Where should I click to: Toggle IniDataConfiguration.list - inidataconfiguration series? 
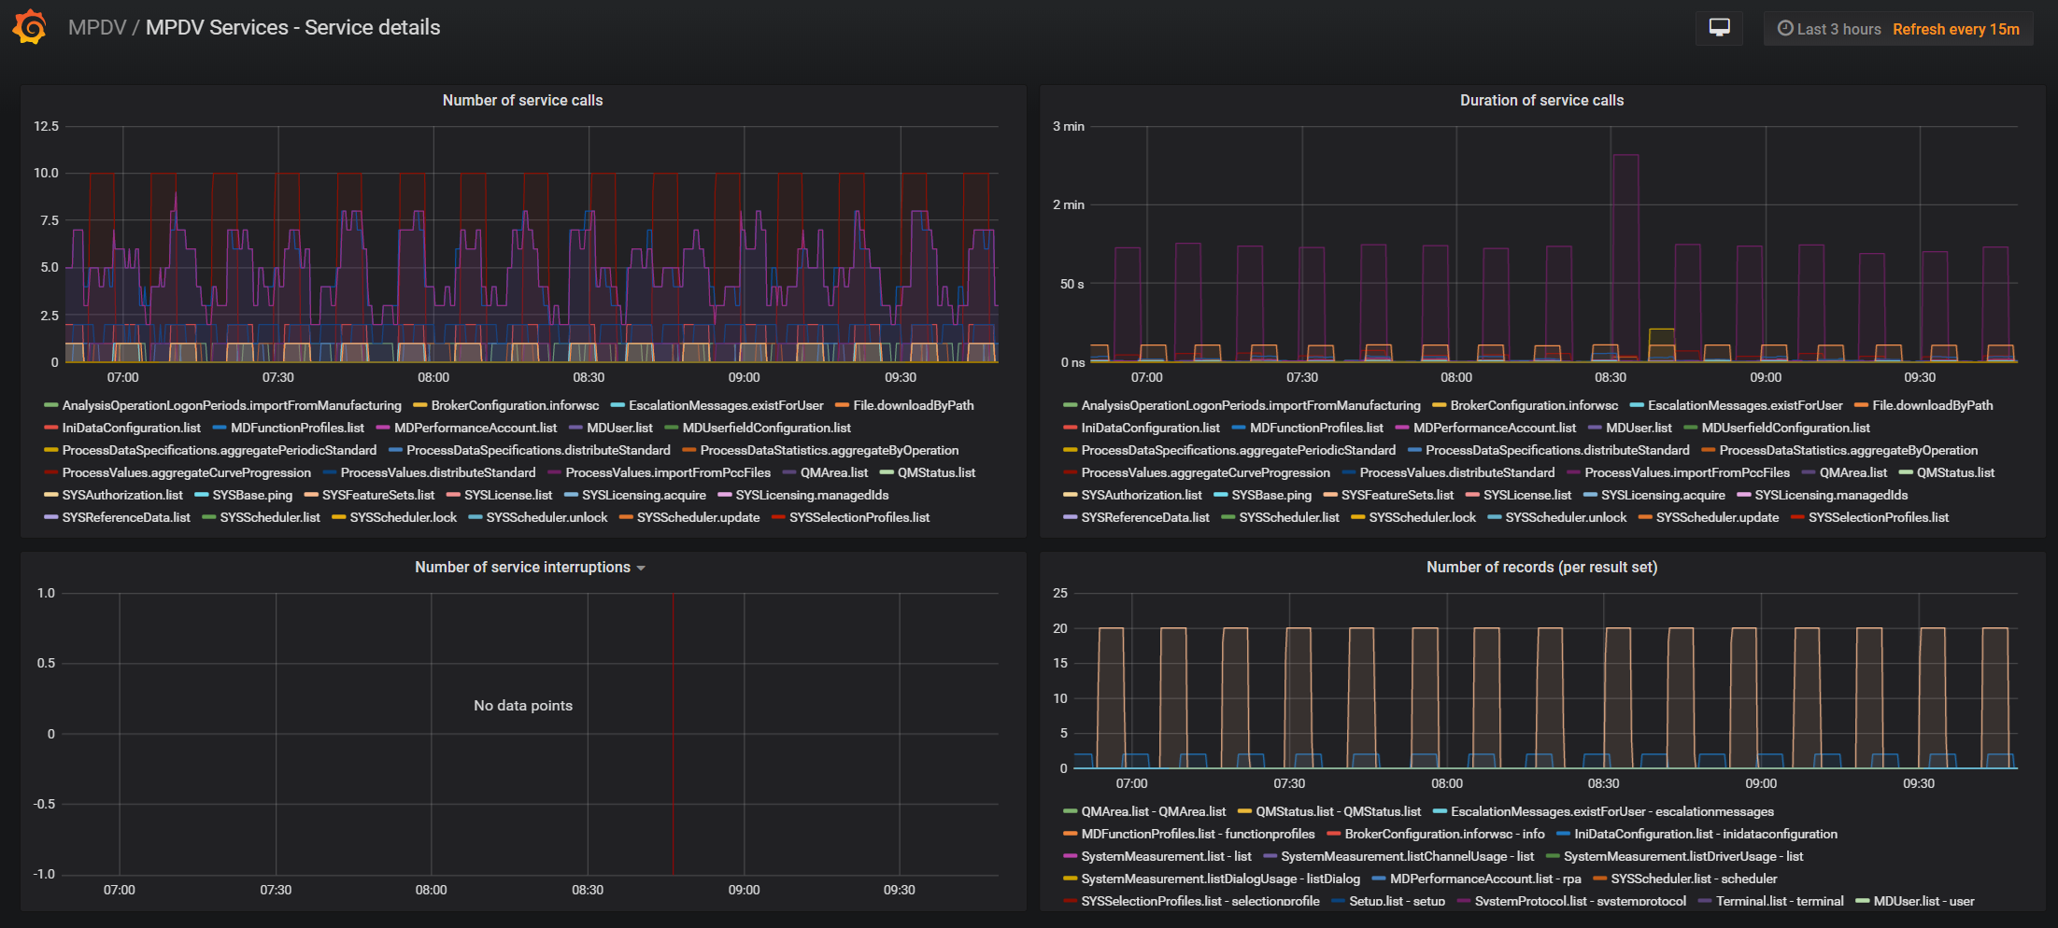pyautogui.click(x=1706, y=834)
